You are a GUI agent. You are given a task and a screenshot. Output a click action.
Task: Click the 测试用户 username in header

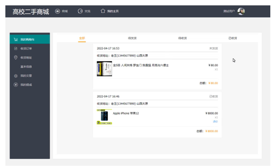tap(229, 11)
